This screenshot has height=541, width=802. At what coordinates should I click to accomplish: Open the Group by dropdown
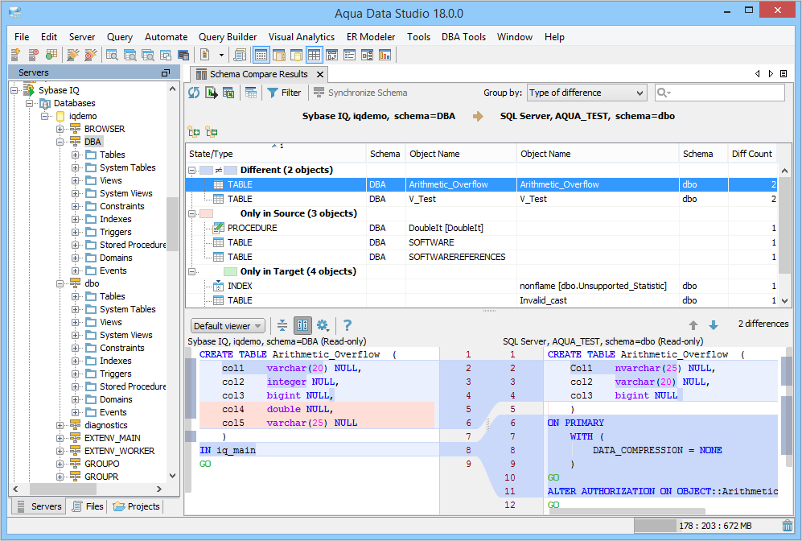click(586, 93)
